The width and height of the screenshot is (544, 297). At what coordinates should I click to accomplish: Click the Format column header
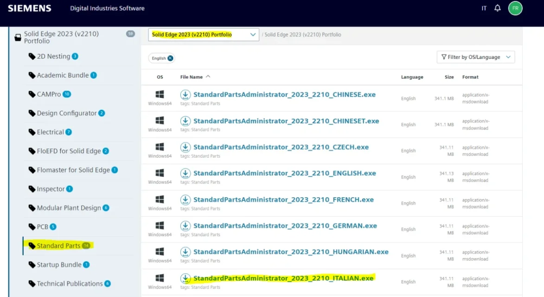[470, 77]
